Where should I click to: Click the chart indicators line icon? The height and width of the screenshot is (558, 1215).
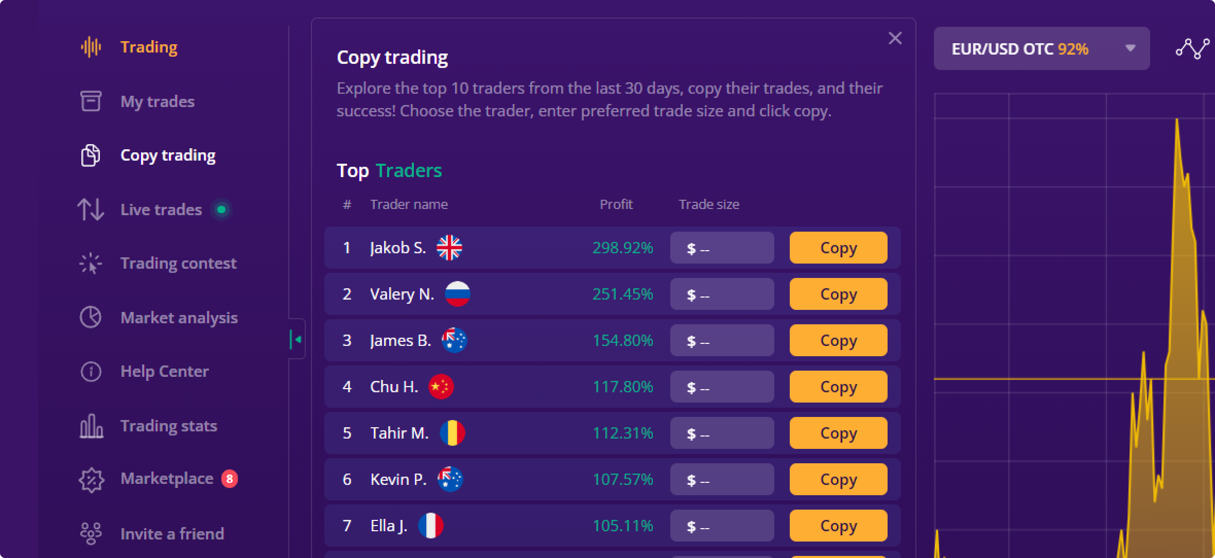(x=1192, y=48)
